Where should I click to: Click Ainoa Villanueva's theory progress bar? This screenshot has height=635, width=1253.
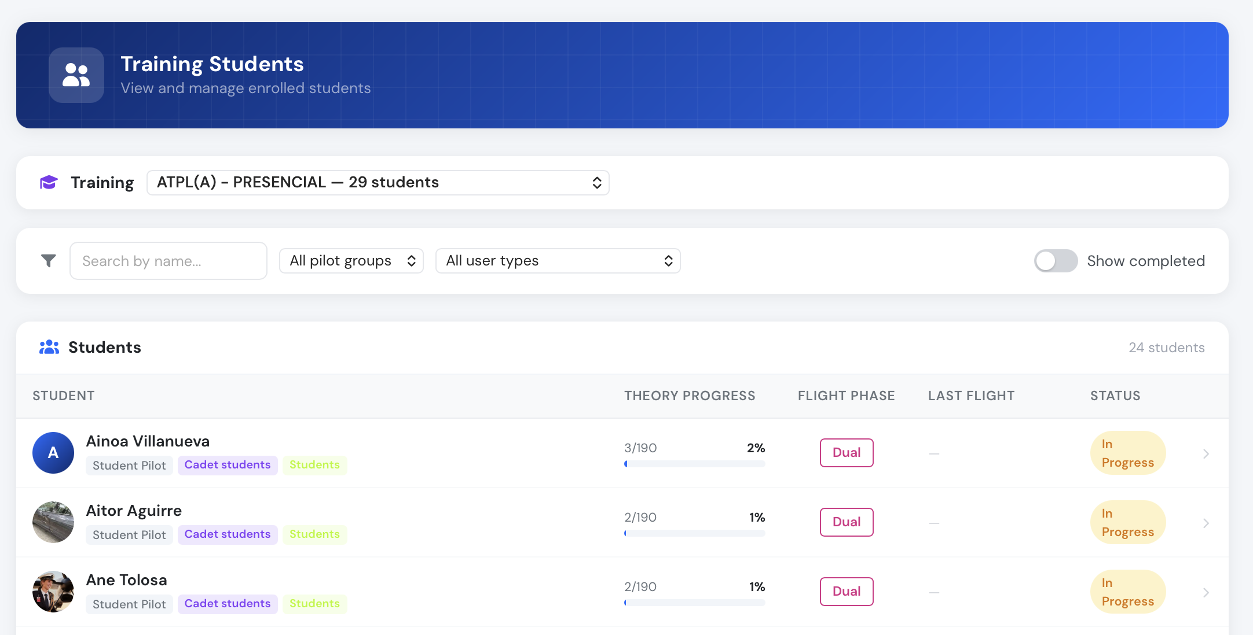point(695,464)
